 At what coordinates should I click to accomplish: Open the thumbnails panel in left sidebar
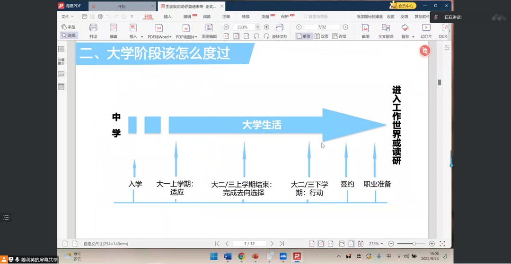click(x=61, y=61)
